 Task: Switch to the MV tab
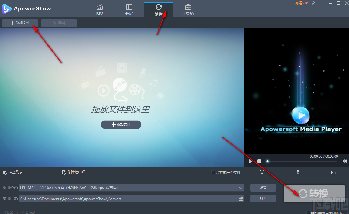click(99, 9)
